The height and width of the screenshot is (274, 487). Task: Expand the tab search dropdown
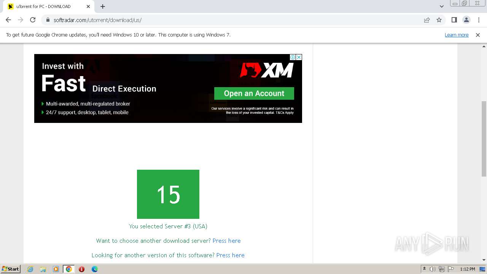[442, 6]
